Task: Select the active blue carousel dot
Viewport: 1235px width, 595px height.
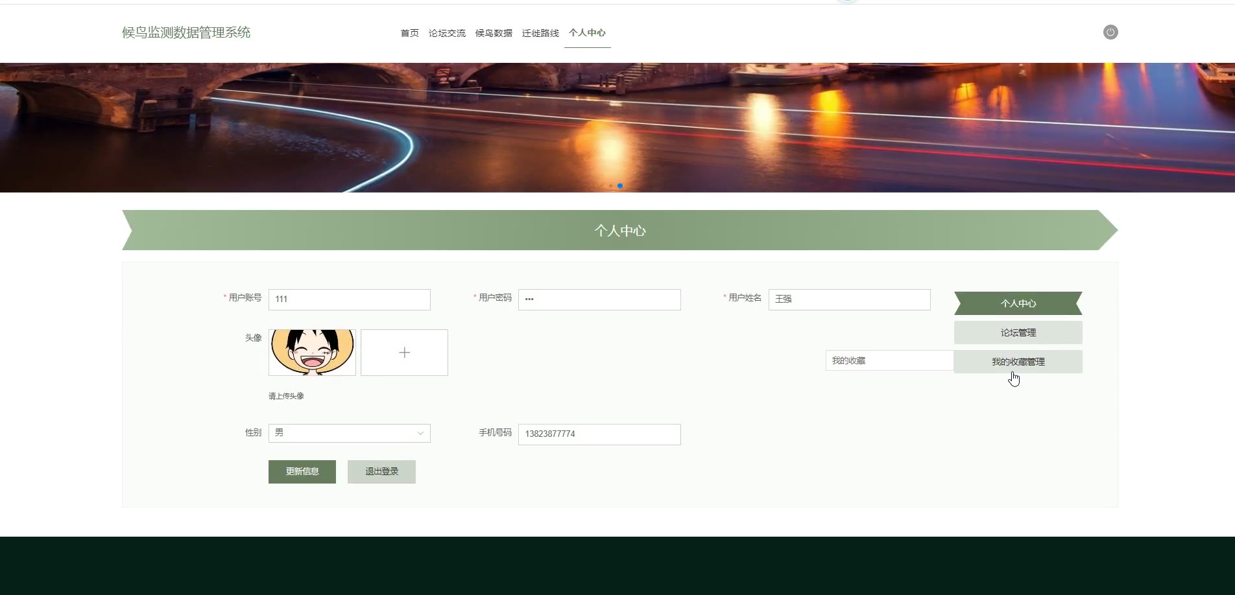Action: pyautogui.click(x=620, y=186)
